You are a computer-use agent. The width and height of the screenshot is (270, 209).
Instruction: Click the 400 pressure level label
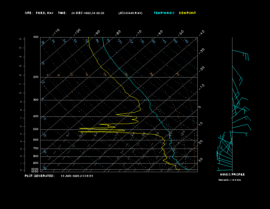pyautogui.click(x=36, y=116)
